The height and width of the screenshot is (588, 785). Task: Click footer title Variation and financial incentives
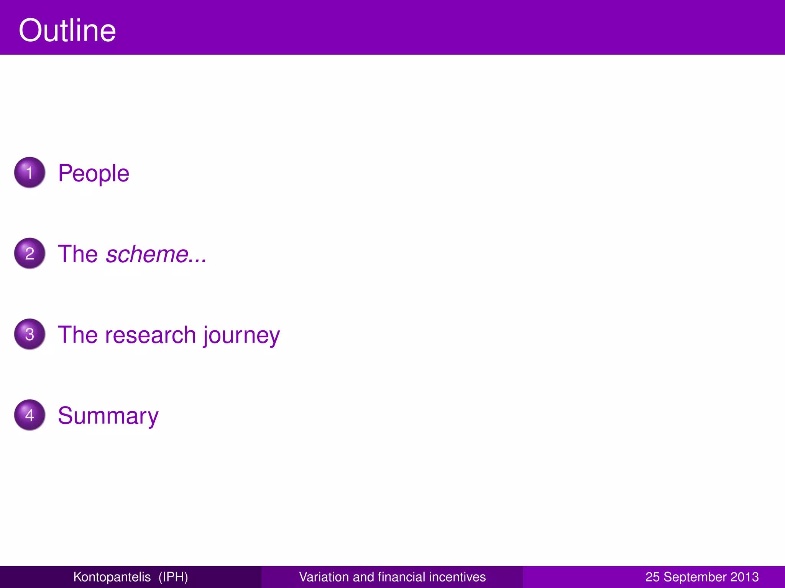pos(392,577)
